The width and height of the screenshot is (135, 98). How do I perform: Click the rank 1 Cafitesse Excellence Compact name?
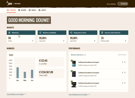[89, 62]
